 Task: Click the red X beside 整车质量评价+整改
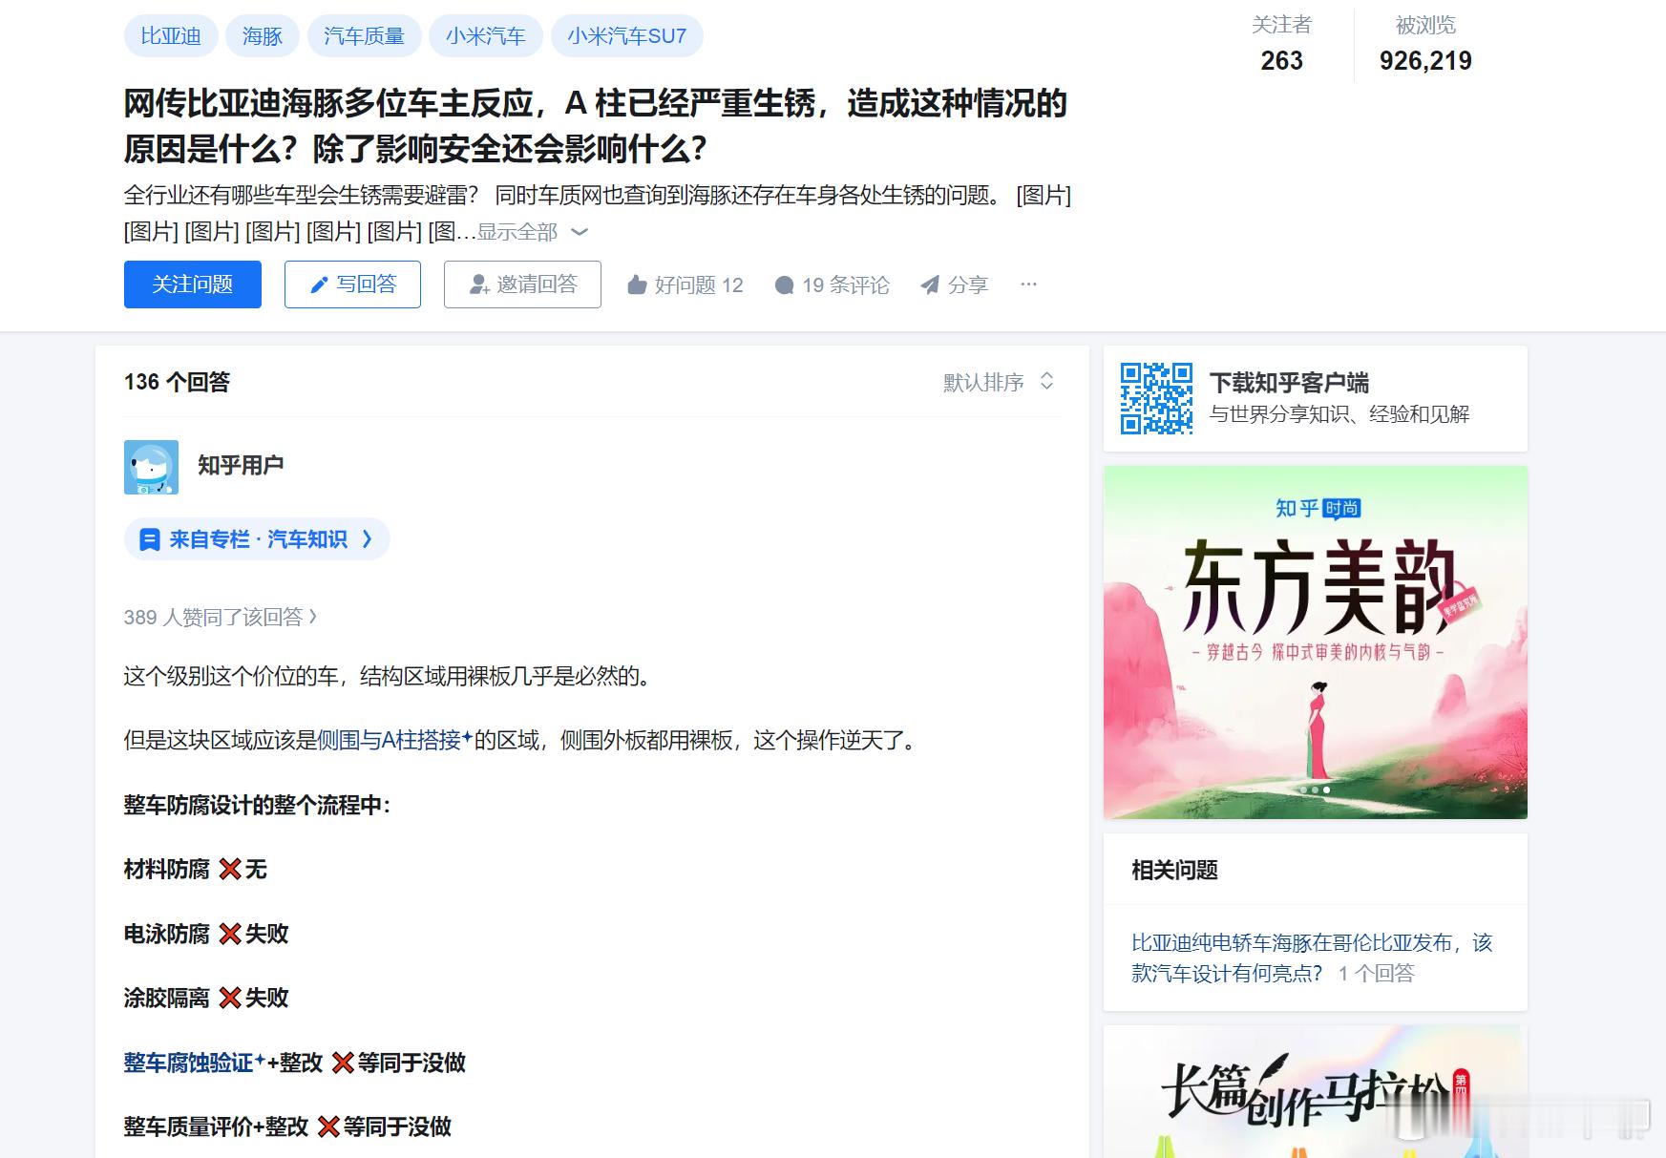click(x=328, y=1127)
